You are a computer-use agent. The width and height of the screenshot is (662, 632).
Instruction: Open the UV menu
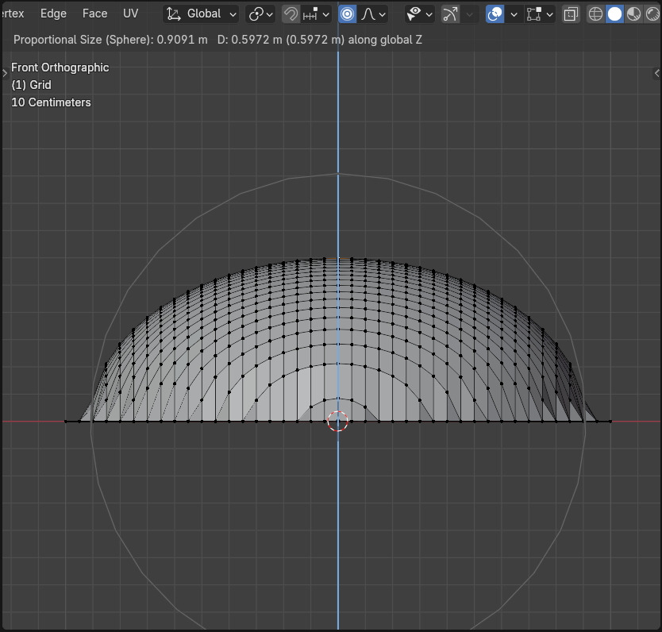[x=130, y=13]
